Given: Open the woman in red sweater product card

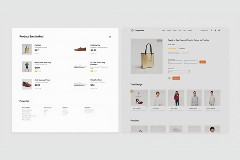Looking at the screenshot, I should point(176,98).
